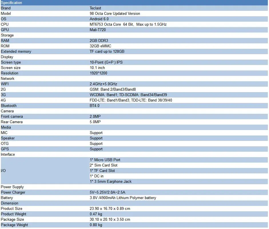Click '3.8V /4900mAh Lithium Polymer battery'

point(123,198)
